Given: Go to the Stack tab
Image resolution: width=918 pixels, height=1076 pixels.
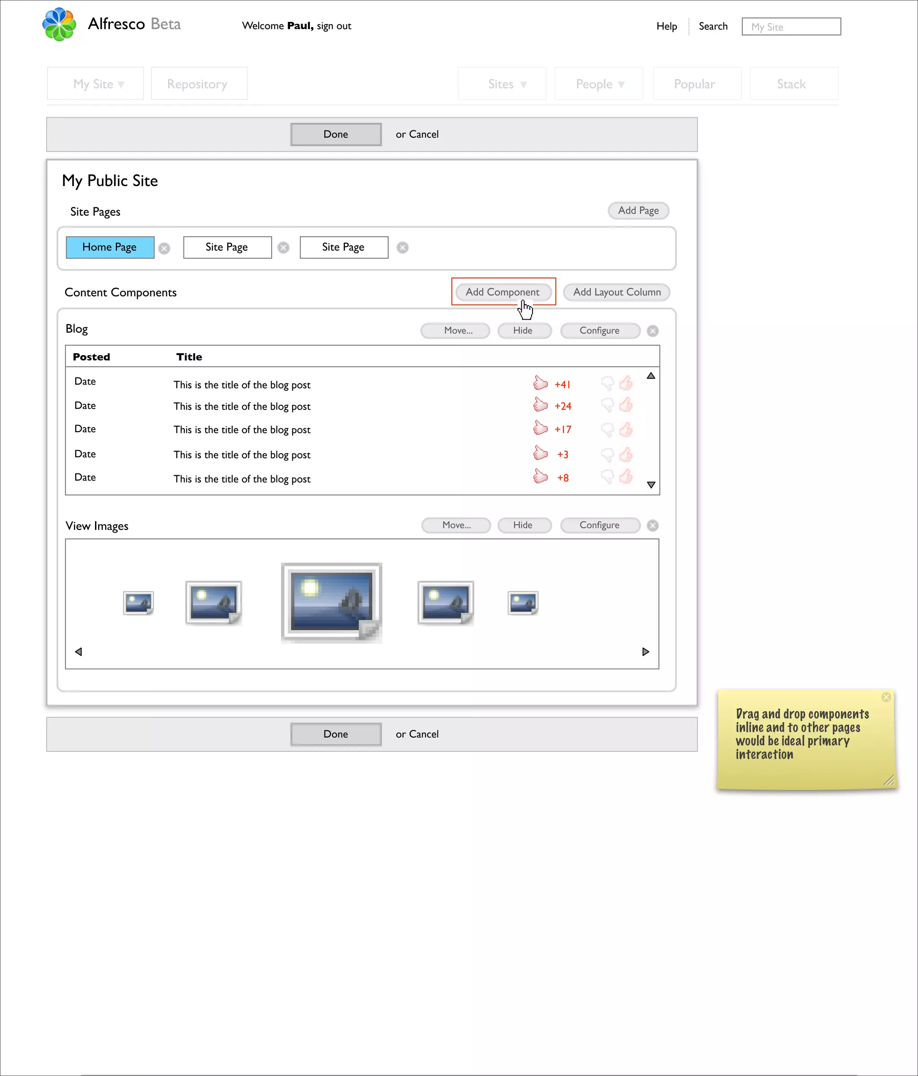Looking at the screenshot, I should pyautogui.click(x=794, y=83).
